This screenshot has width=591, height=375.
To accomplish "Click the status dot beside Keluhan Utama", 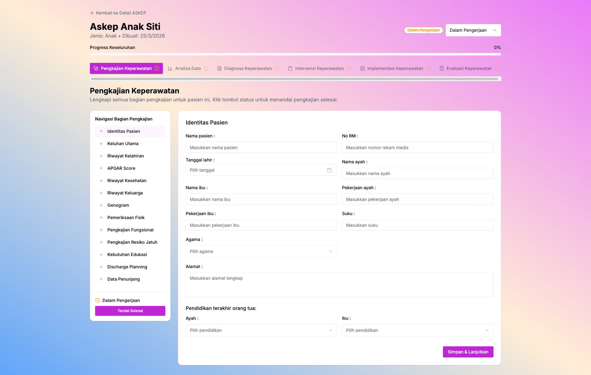I will coord(102,144).
